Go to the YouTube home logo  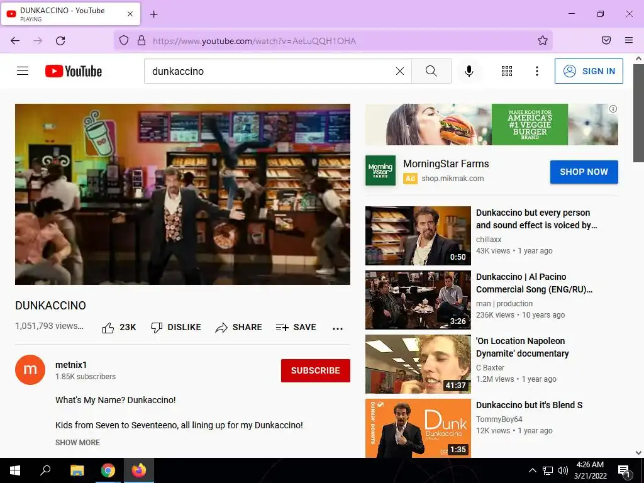[x=74, y=71]
